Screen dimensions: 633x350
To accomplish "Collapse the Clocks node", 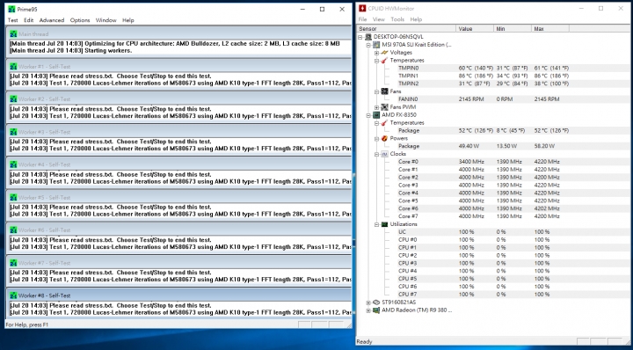I will [376, 154].
